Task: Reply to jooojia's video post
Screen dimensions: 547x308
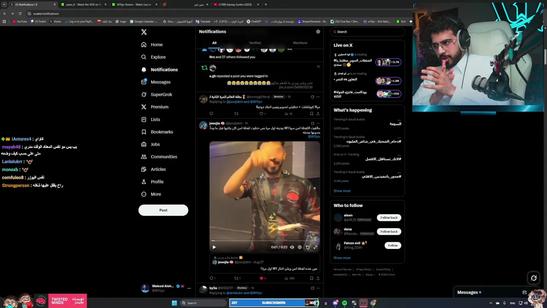Action: pyautogui.click(x=212, y=278)
